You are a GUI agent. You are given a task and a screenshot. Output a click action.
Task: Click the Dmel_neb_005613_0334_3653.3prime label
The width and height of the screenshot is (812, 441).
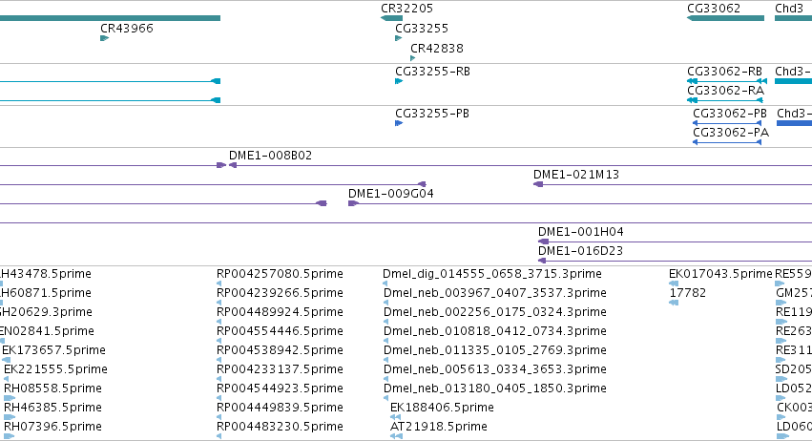point(494,370)
